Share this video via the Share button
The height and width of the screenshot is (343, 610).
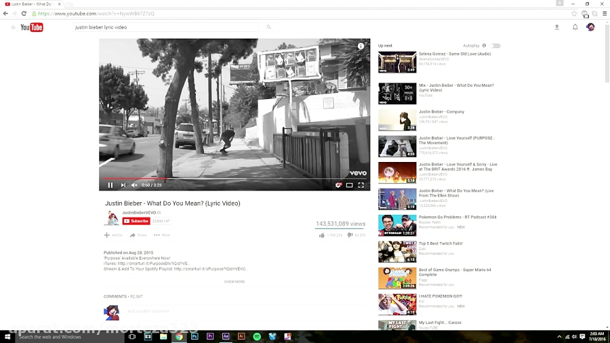(x=138, y=235)
